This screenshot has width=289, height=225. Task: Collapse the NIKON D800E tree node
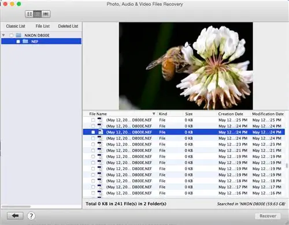[x=3, y=35]
